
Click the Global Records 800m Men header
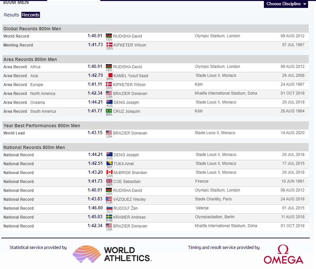[32, 29]
